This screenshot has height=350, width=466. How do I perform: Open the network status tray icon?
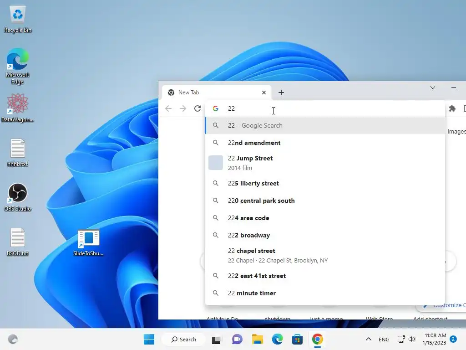coord(401,339)
